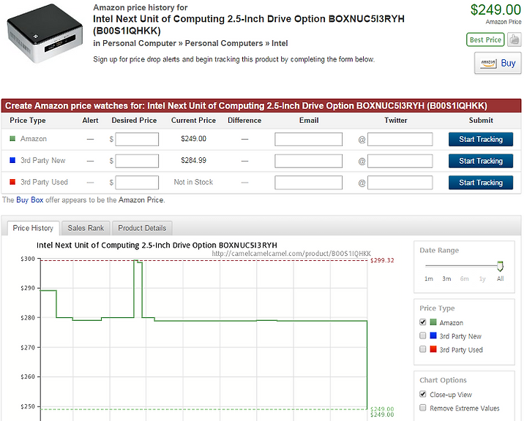The height and width of the screenshot is (421, 527).
Task: Click the blue 3rd Party New swatch in Price Type panel
Action: (x=433, y=335)
